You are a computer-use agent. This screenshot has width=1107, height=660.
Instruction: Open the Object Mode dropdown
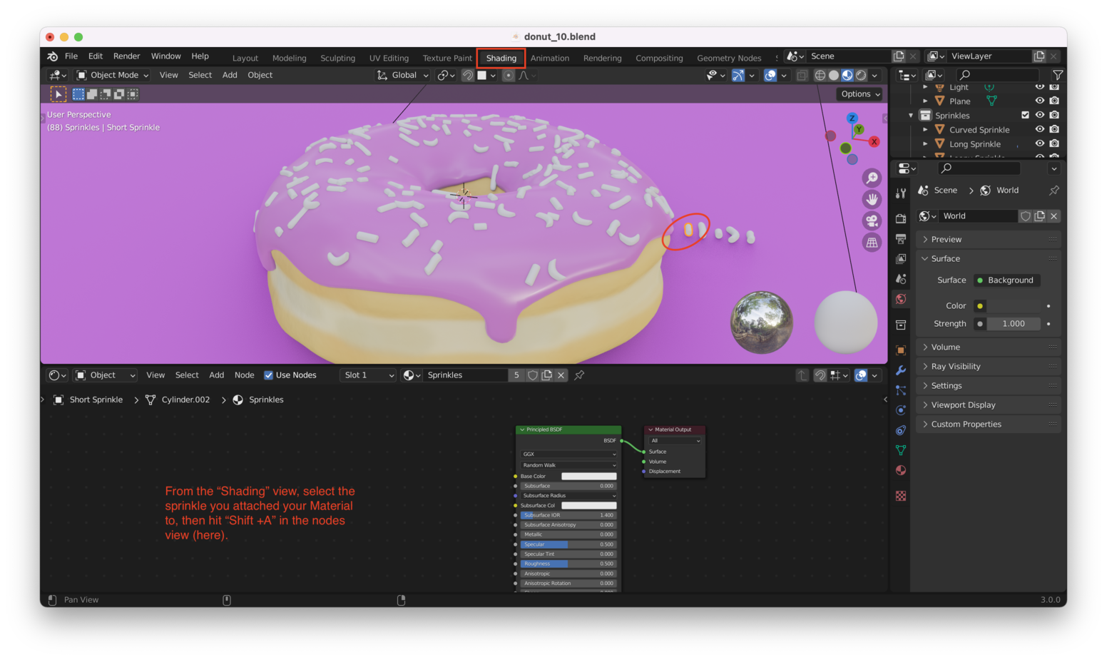[111, 75]
